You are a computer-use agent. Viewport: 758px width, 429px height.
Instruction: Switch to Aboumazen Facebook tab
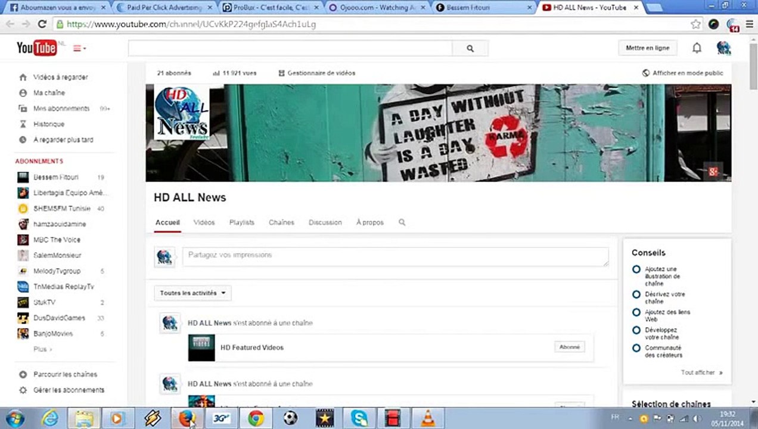pos(58,8)
